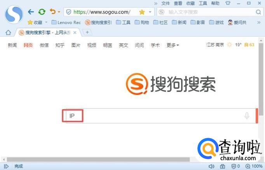Click the horizontal page scrollbar

pos(98,159)
